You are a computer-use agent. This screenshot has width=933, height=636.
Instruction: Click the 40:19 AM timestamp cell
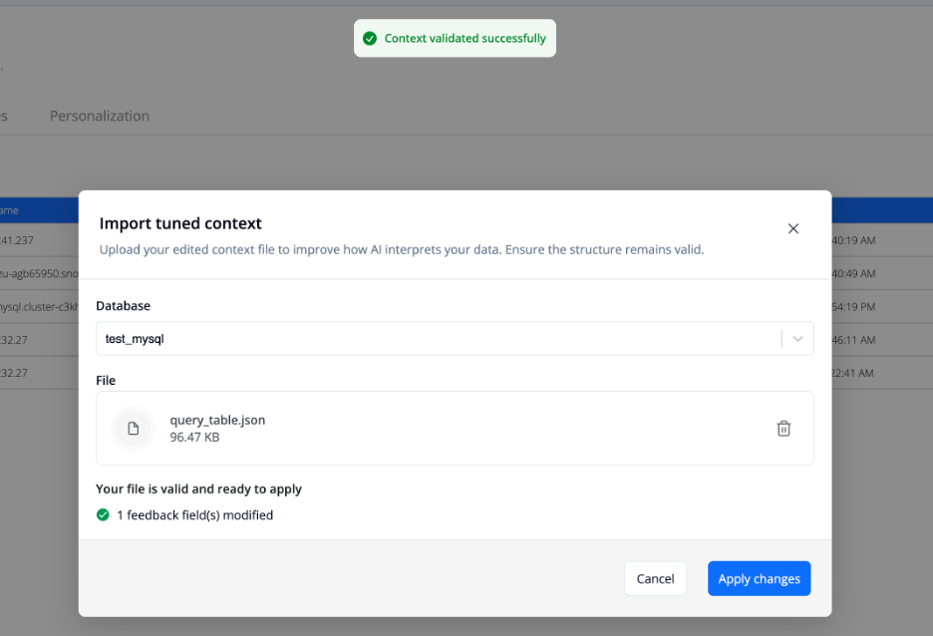[x=853, y=240]
